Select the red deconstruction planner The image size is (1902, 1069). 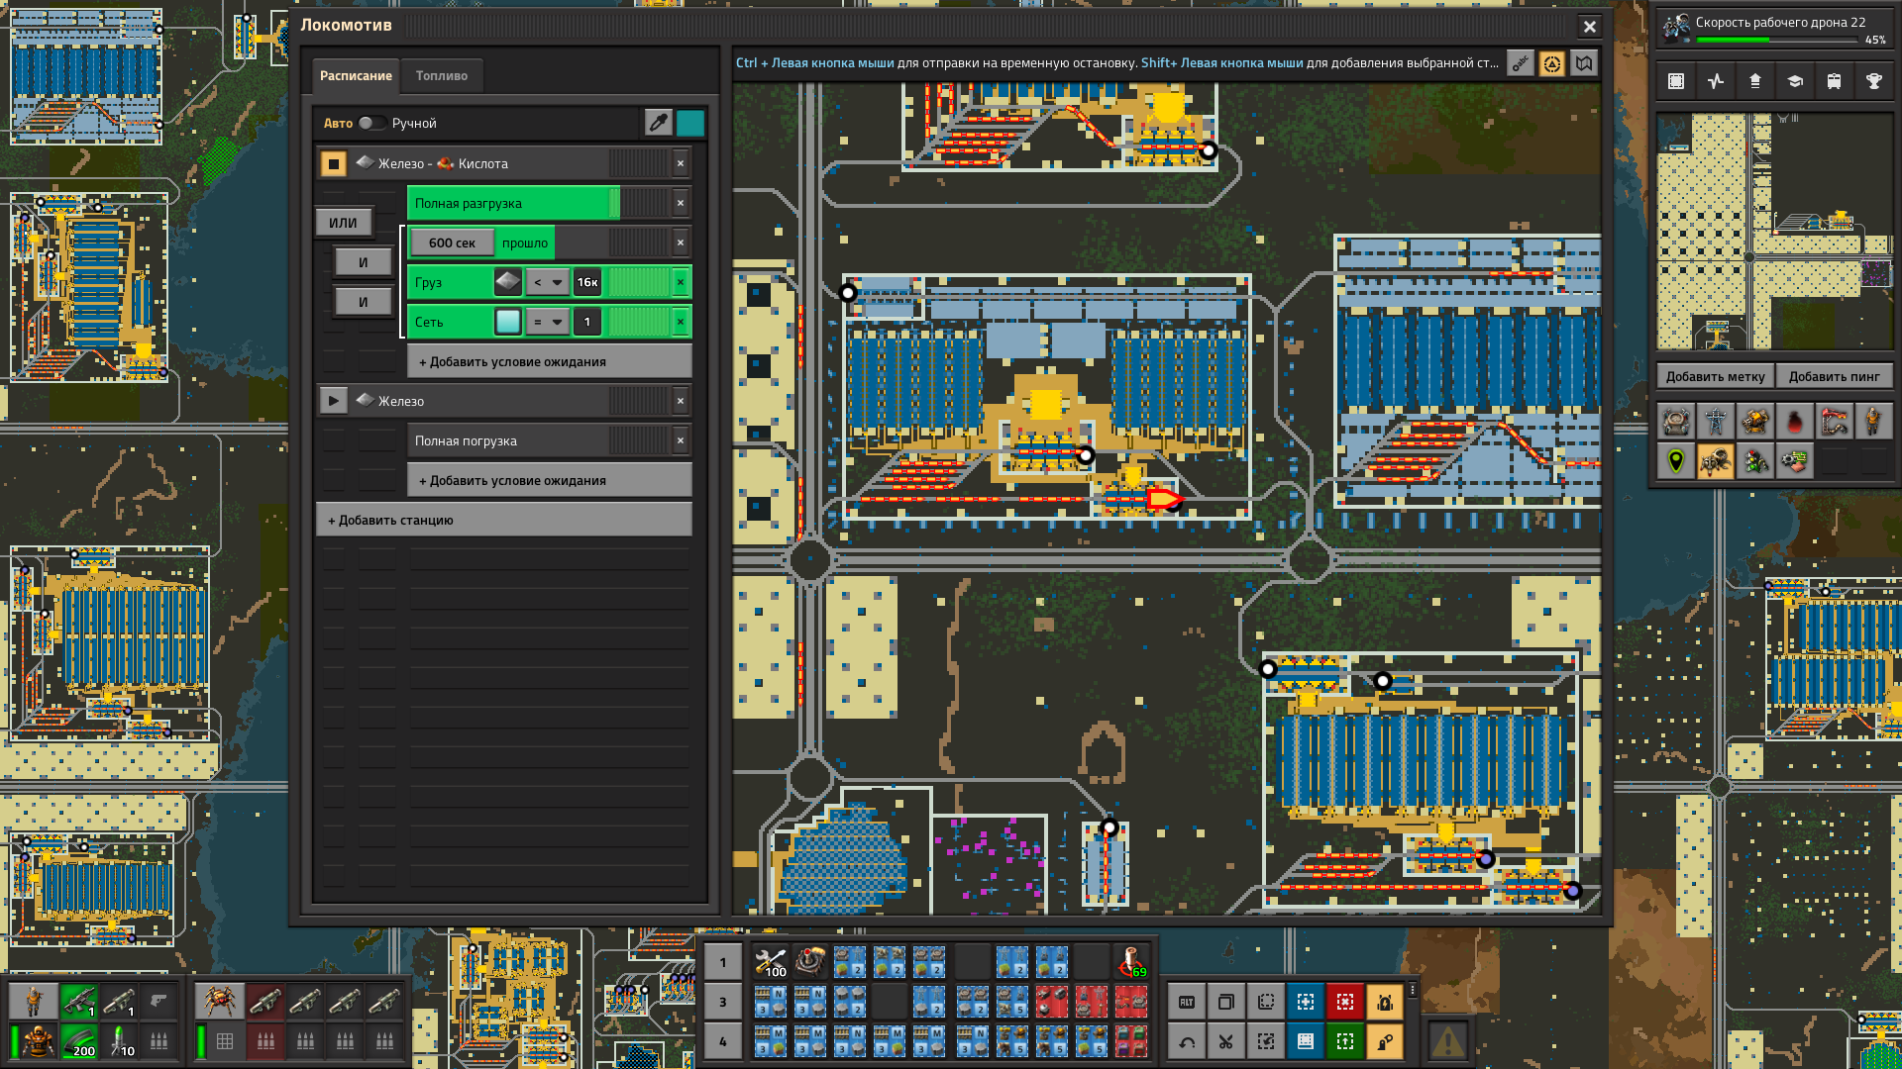tap(1345, 1002)
